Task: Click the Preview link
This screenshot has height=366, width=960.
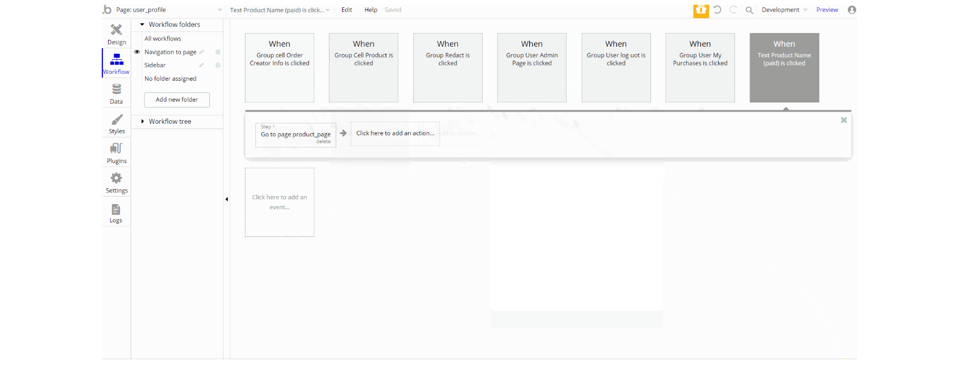Action: click(827, 10)
